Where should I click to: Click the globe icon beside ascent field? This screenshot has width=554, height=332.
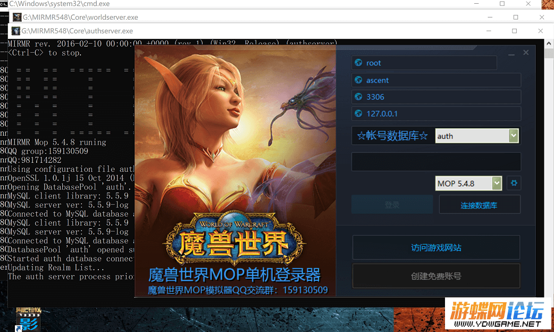358,80
